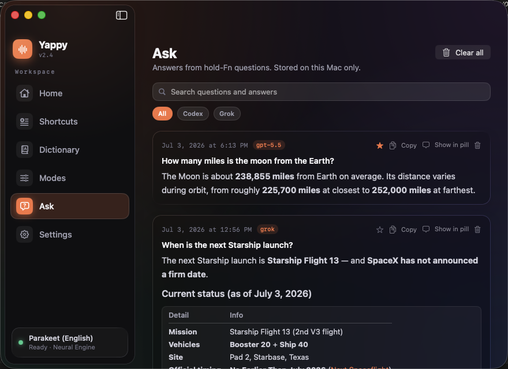Click the 'Info' column header

(x=236, y=315)
